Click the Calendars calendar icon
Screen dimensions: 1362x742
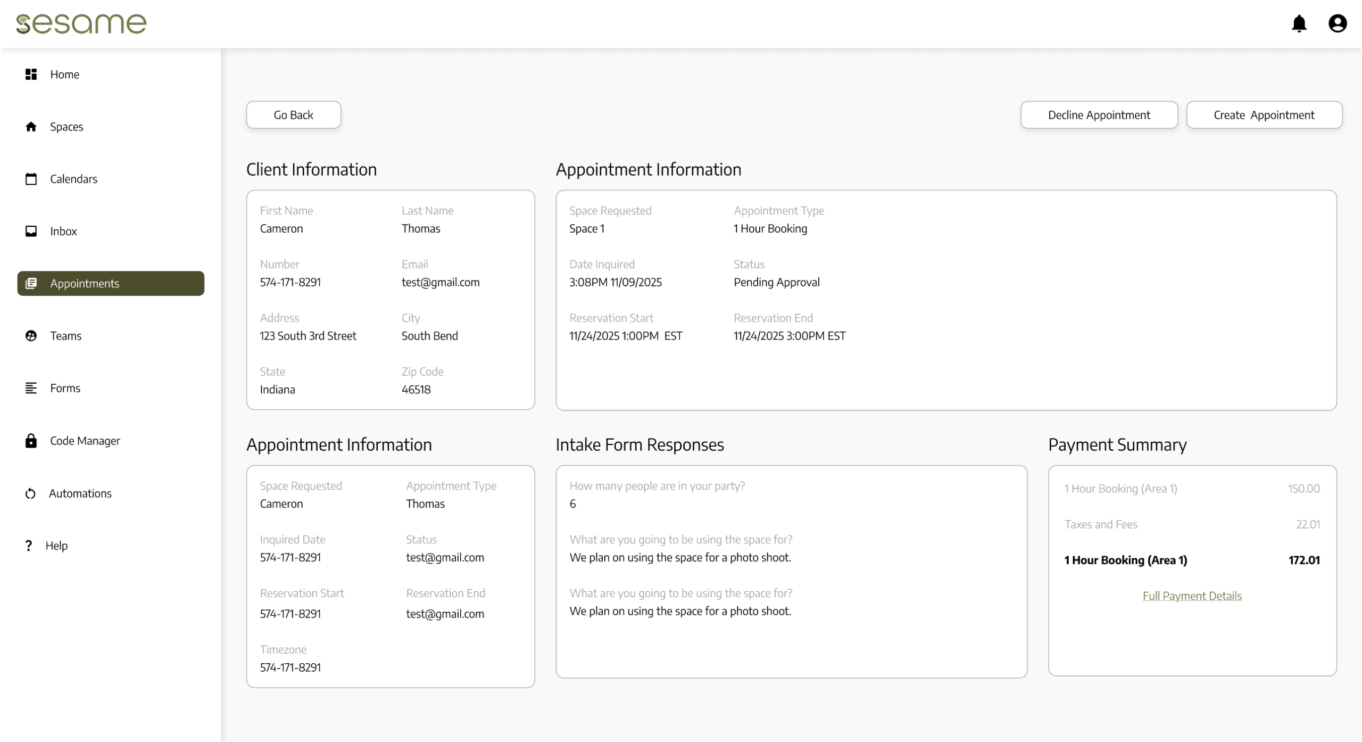31,179
